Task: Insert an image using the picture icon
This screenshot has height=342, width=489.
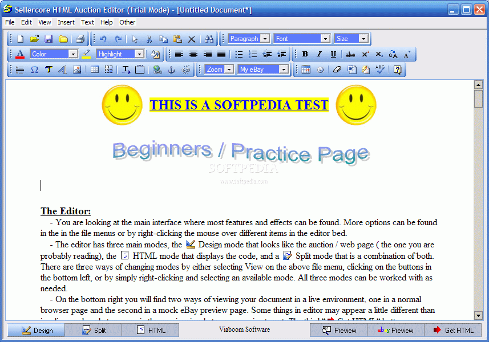Action: 77,70
